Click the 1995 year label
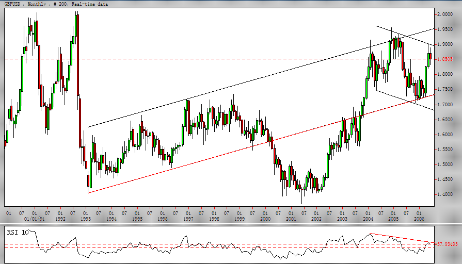Screen dimensions: 462x264 coord(137,219)
